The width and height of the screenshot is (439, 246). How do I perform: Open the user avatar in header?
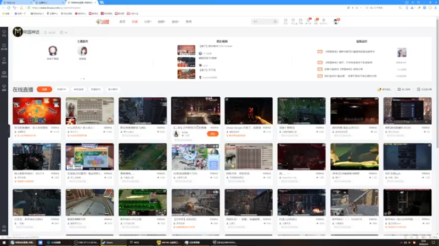click(x=336, y=21)
